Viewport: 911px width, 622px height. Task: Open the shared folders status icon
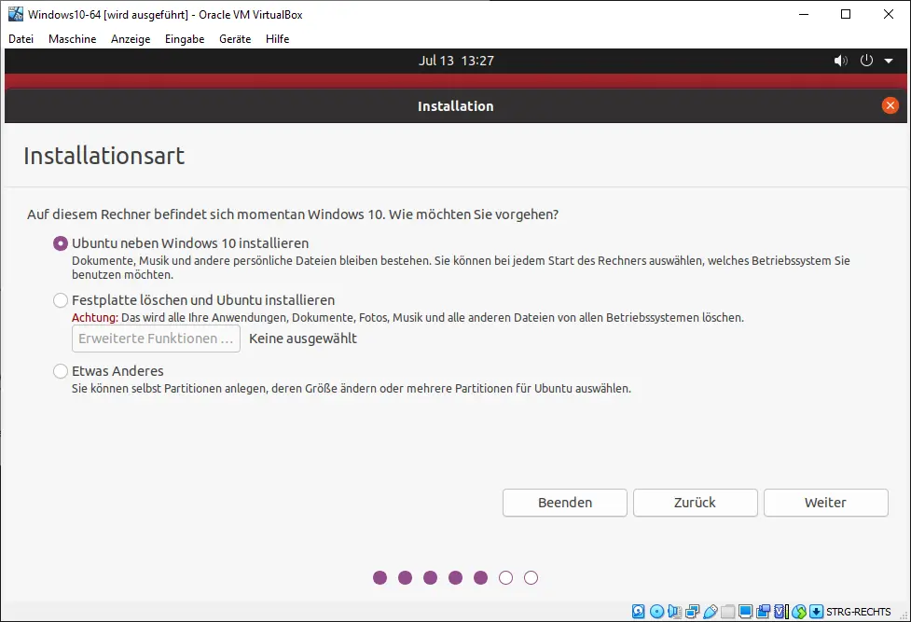pos(727,611)
